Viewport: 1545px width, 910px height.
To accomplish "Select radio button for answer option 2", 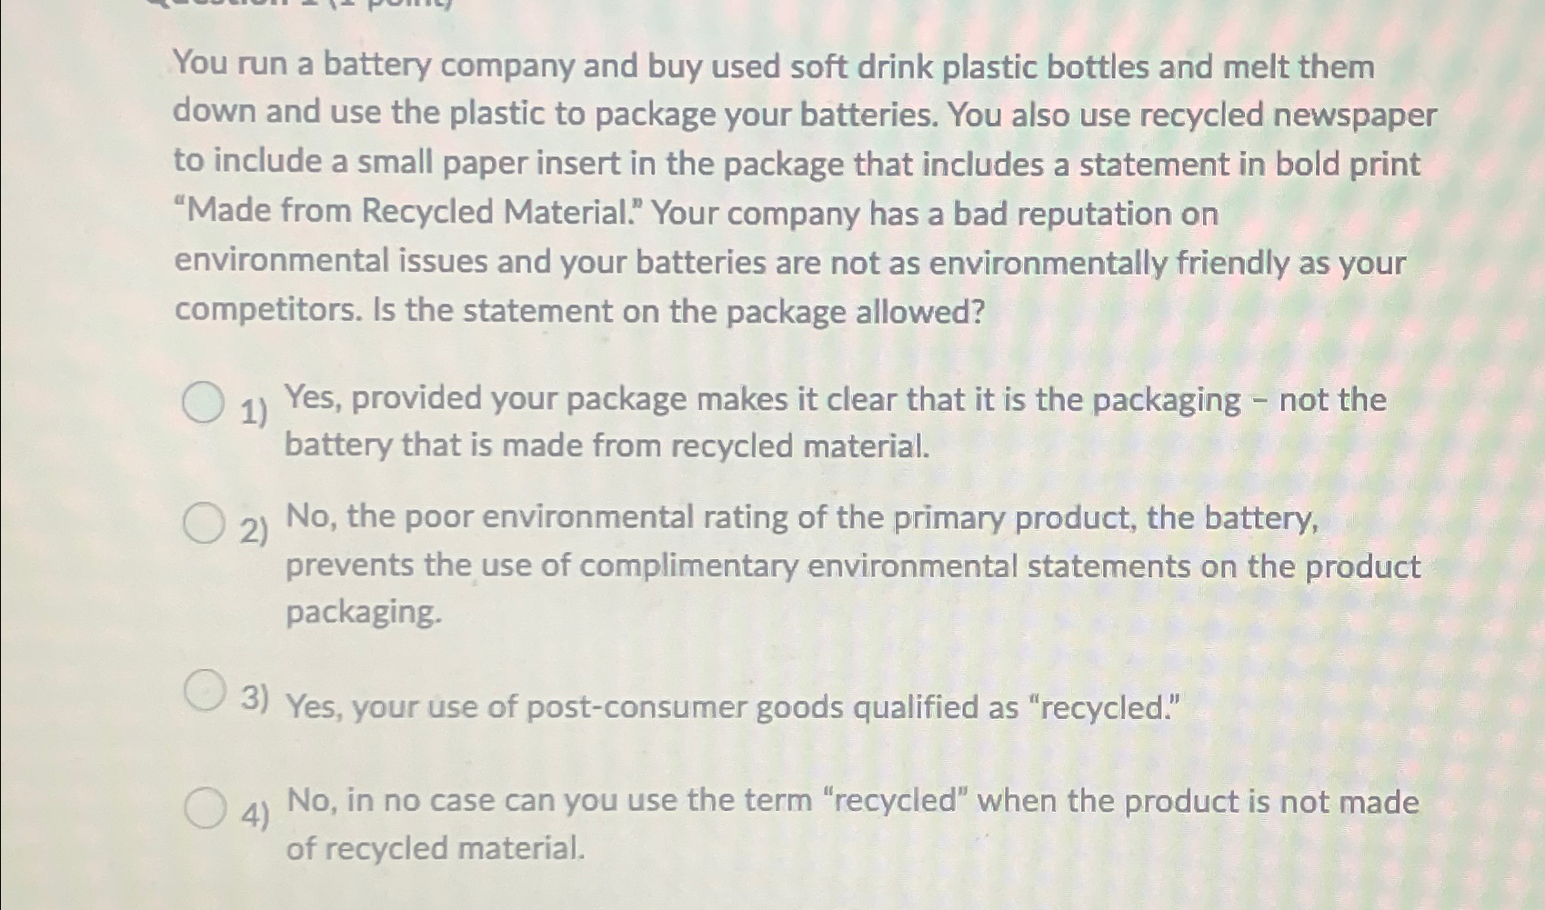I will click(x=204, y=524).
